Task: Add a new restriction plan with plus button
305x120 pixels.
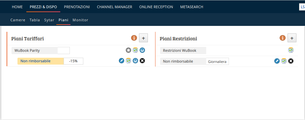Action: [x=292, y=38]
